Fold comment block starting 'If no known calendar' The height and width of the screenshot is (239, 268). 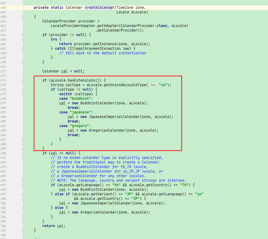(x=23, y=158)
